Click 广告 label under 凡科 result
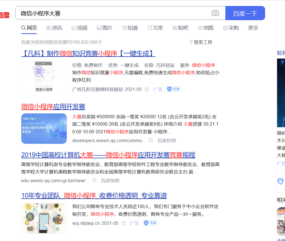This screenshot has height=241, width=285. click(x=158, y=89)
